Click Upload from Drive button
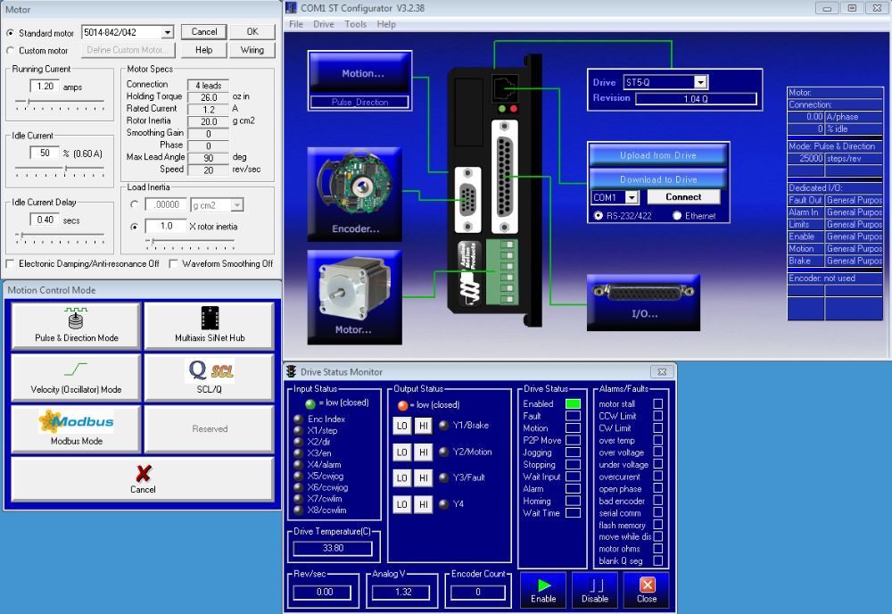 click(658, 154)
